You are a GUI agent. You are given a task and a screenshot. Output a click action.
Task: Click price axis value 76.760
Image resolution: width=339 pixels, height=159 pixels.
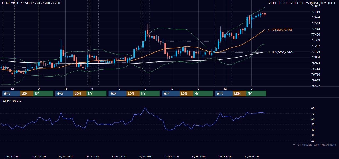pos(315,74)
